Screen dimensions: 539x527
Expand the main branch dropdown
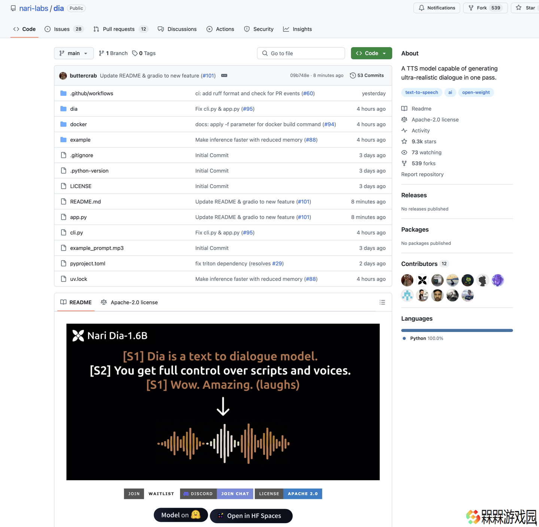click(x=74, y=53)
